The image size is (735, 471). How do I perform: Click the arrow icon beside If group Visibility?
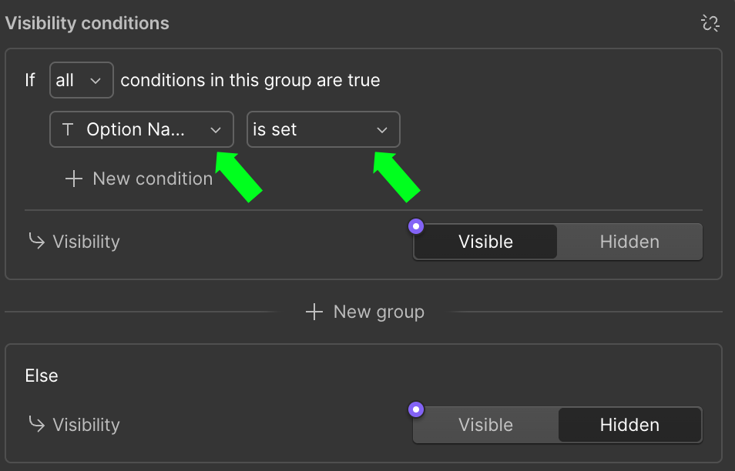click(35, 242)
